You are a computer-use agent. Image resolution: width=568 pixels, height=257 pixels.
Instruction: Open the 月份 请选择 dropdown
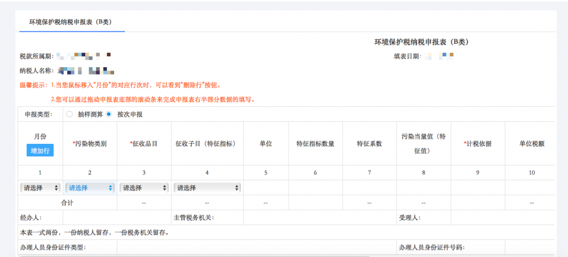click(40, 188)
